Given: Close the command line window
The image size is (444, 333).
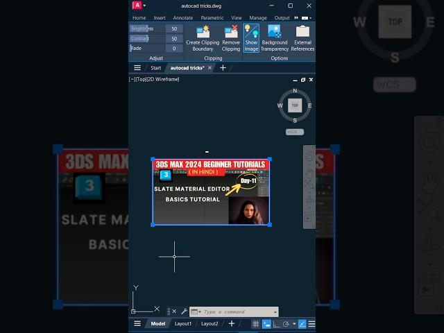Looking at the screenshot, I should pyautogui.click(x=174, y=311).
